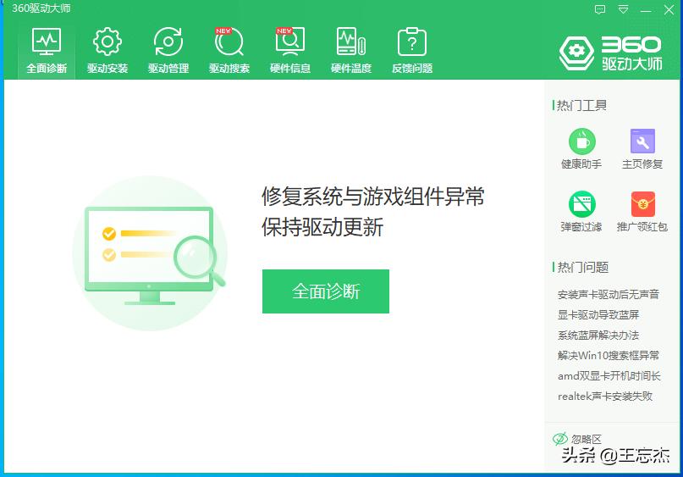The image size is (683, 477).
Task: Open the 推广领红包 red envelope icon
Action: [643, 204]
